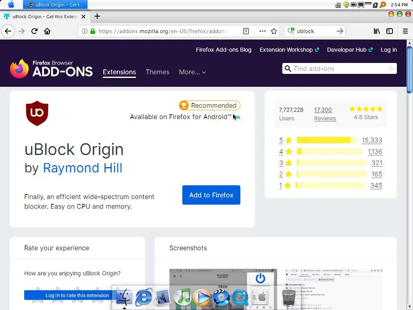Open page actions three-dot menu
Screen dimensions: 413x310
tap(262, 31)
